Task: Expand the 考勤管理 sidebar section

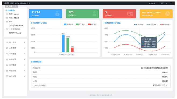Action: point(16,71)
